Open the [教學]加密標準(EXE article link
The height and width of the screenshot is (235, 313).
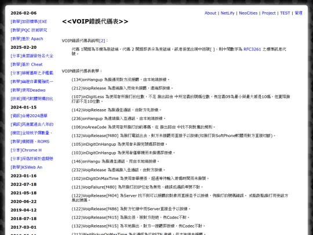pyautogui.click(x=29, y=21)
